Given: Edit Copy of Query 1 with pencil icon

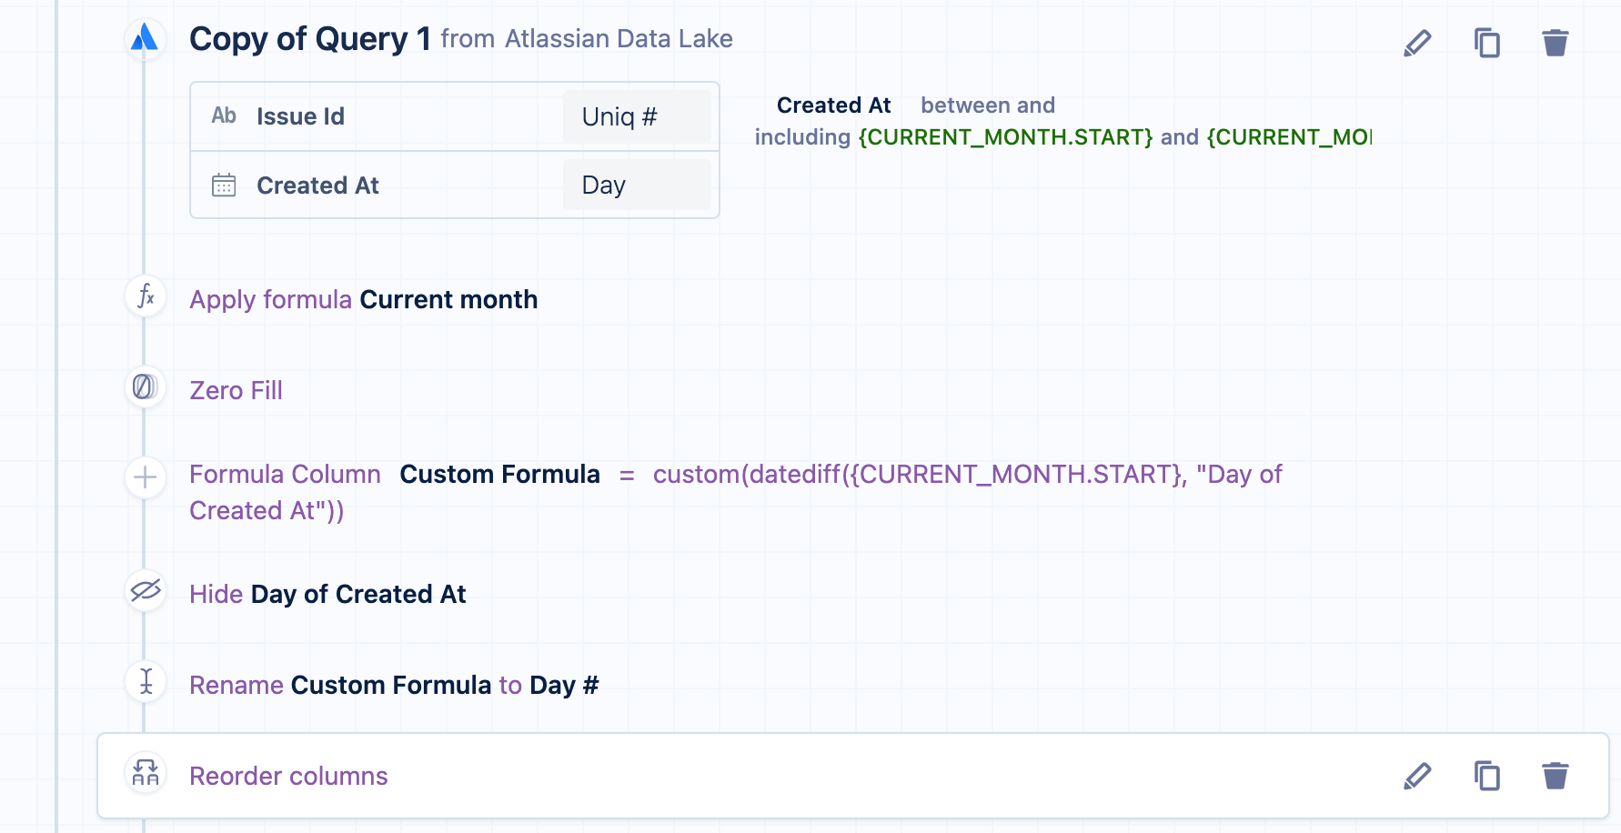Looking at the screenshot, I should pyautogui.click(x=1417, y=43).
